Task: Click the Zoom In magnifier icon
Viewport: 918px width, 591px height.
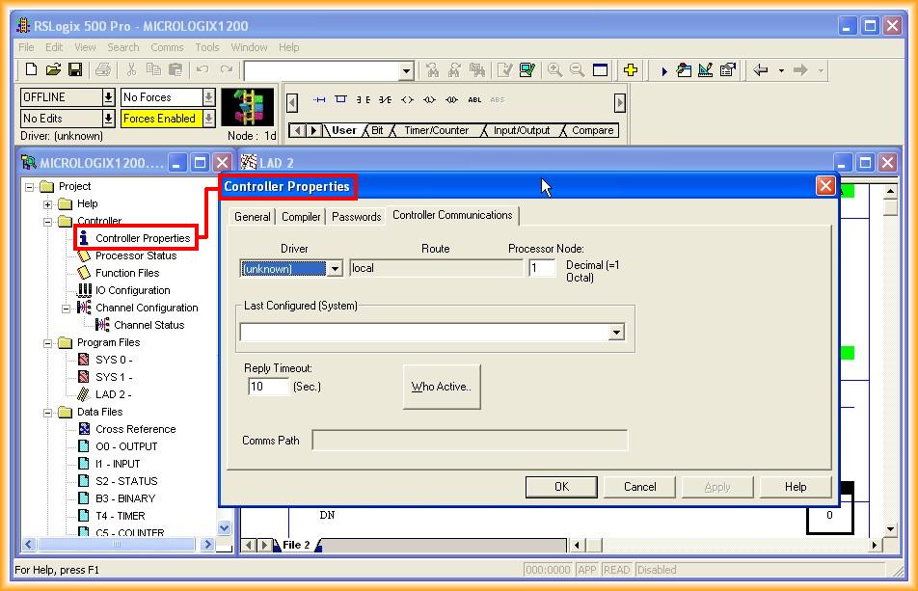Action: point(555,70)
